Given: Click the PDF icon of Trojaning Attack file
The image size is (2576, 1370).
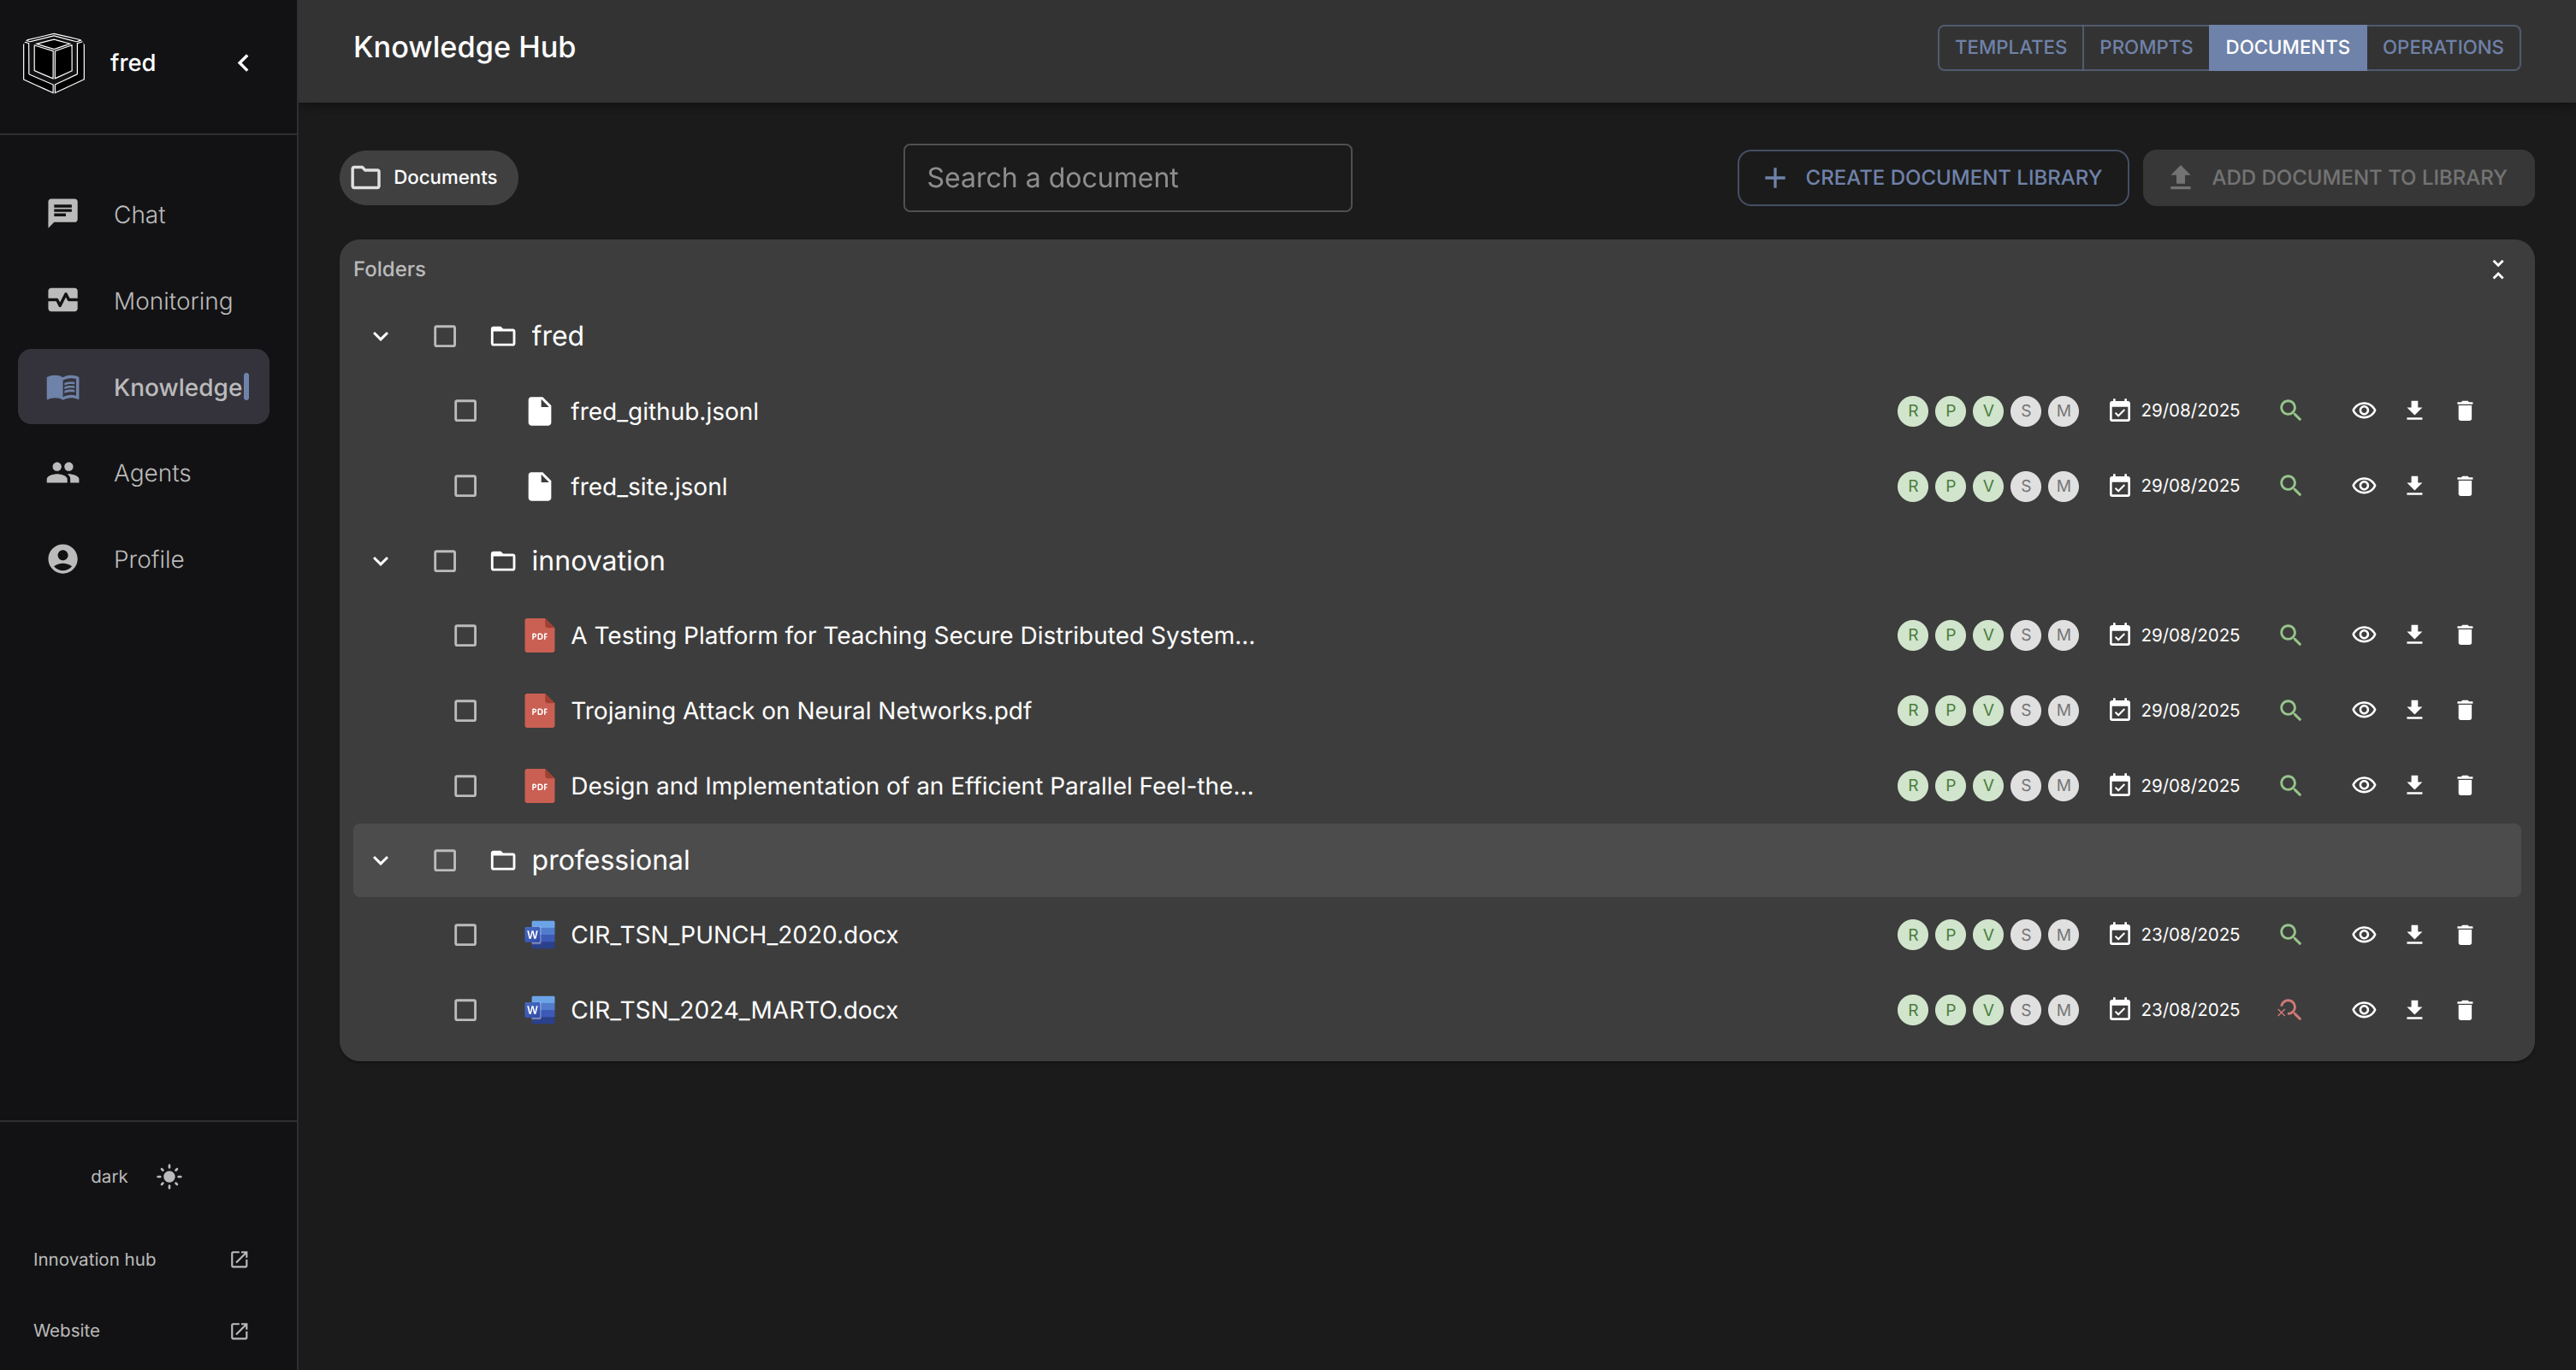Looking at the screenshot, I should point(540,711).
